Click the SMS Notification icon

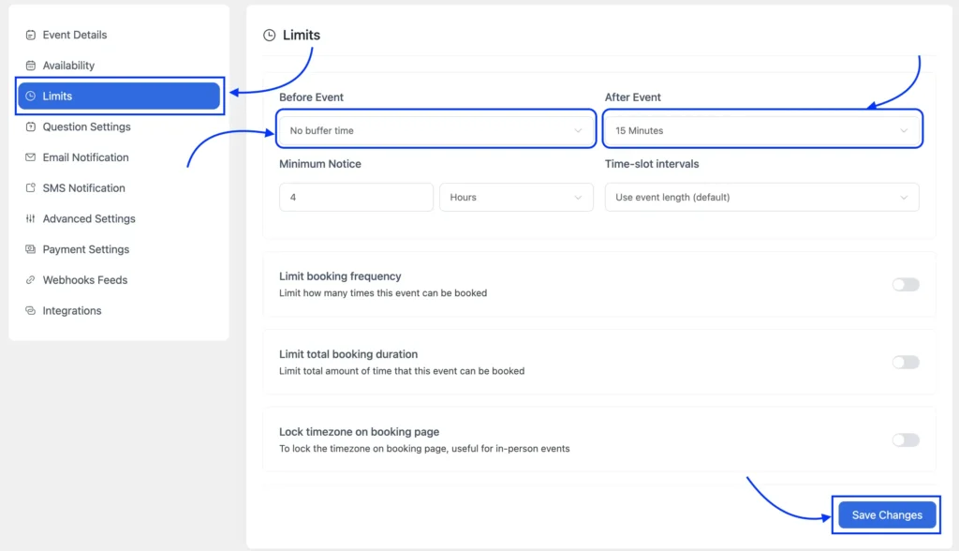pos(31,188)
